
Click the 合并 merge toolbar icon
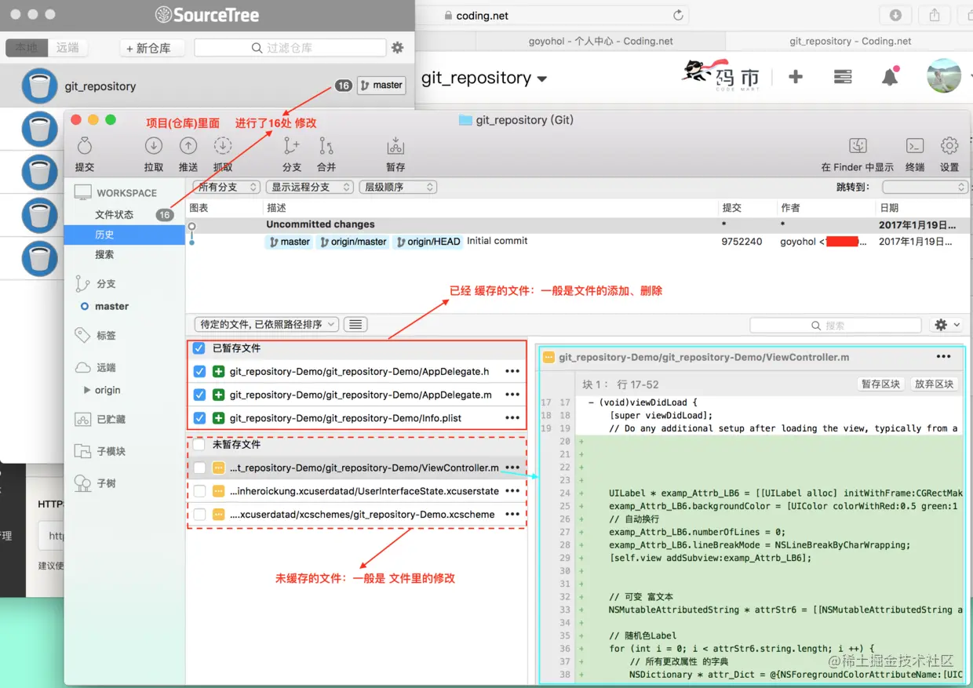(326, 146)
